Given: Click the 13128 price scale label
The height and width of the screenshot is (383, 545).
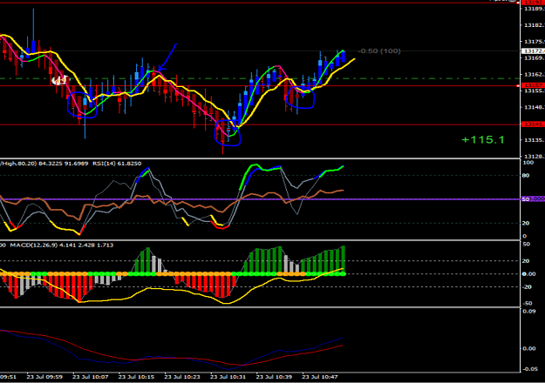Looking at the screenshot, I should point(535,157).
